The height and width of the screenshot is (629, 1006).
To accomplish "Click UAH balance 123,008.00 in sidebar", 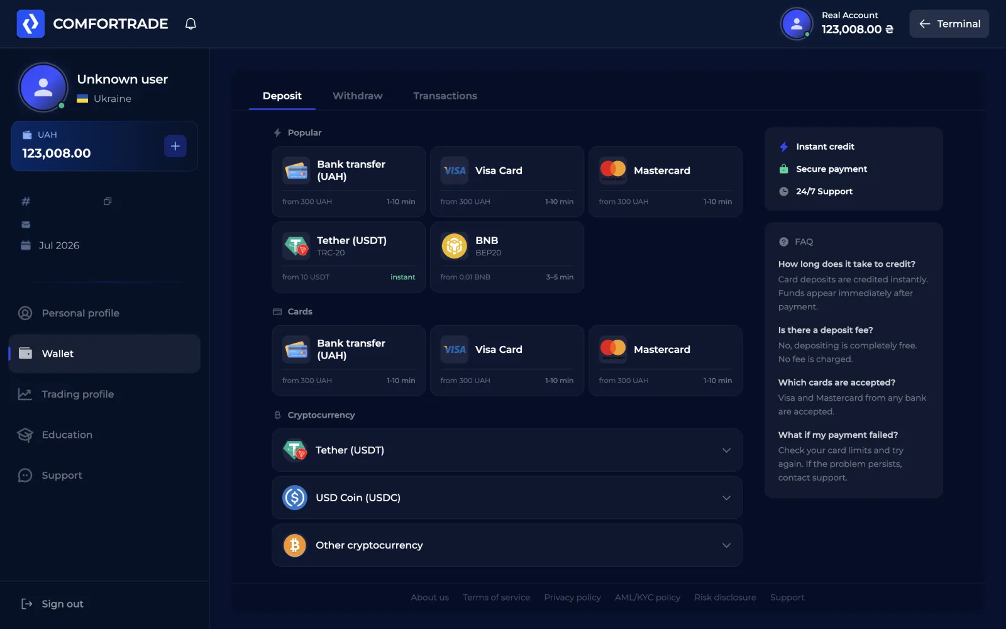I will [57, 153].
